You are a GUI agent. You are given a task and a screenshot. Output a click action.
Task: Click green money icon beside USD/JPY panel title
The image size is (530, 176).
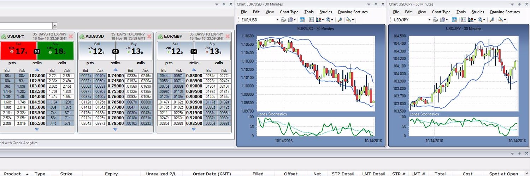coord(3,36)
